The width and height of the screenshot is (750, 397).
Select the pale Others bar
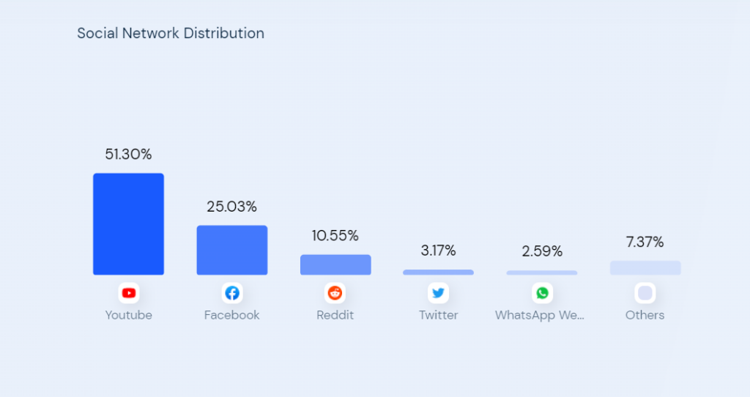click(645, 268)
